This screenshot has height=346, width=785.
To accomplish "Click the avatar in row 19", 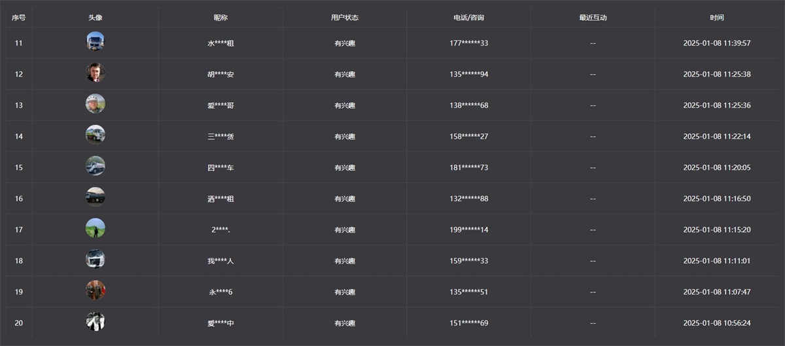I will (x=96, y=290).
